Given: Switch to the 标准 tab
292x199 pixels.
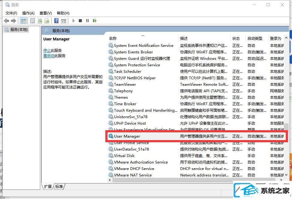Looking at the screenshot, I should [59, 186].
